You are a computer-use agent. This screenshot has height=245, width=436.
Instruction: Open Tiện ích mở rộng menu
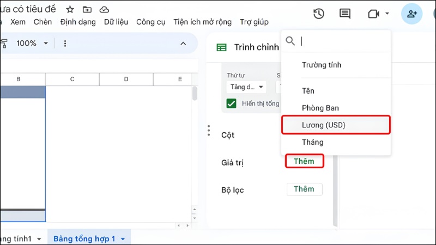point(202,22)
